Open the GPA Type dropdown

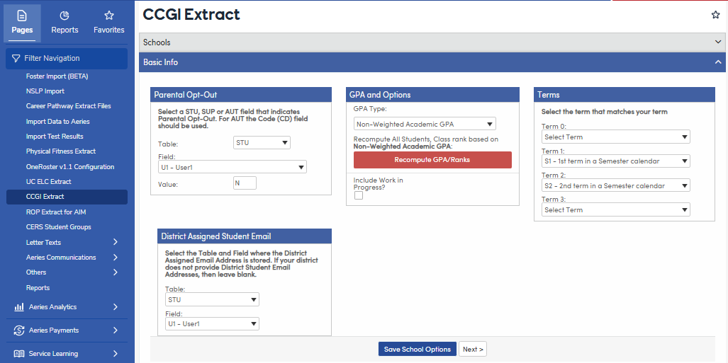point(425,124)
